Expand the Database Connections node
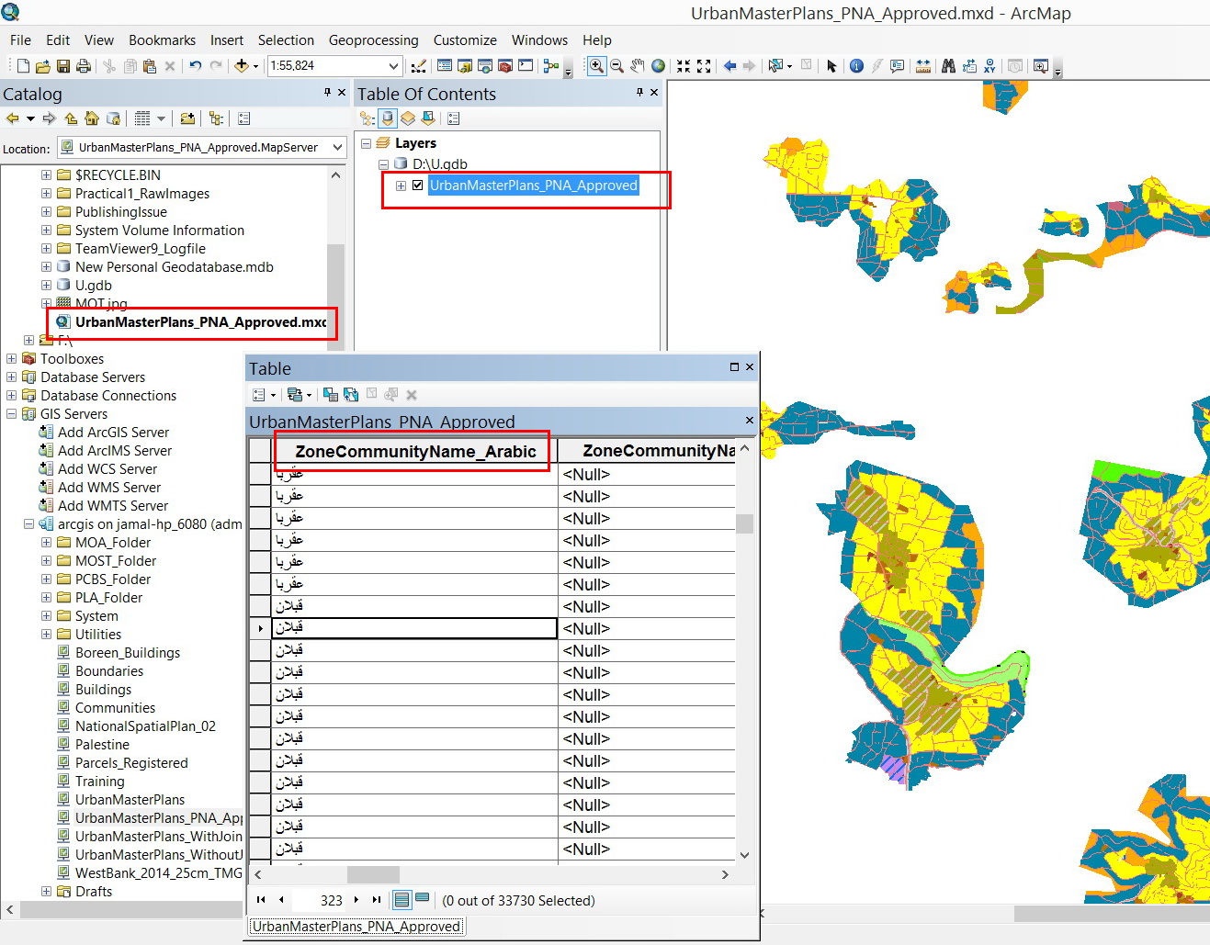The height and width of the screenshot is (945, 1210). coord(11,396)
